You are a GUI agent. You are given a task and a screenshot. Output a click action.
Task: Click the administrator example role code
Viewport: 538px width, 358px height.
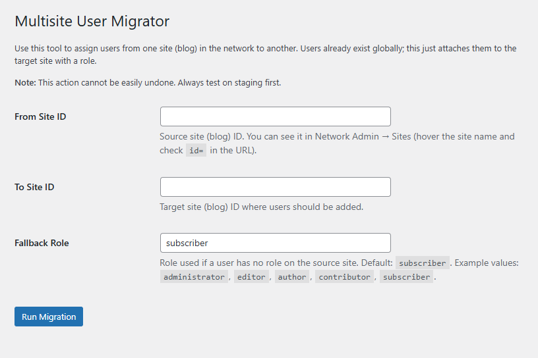click(x=194, y=277)
